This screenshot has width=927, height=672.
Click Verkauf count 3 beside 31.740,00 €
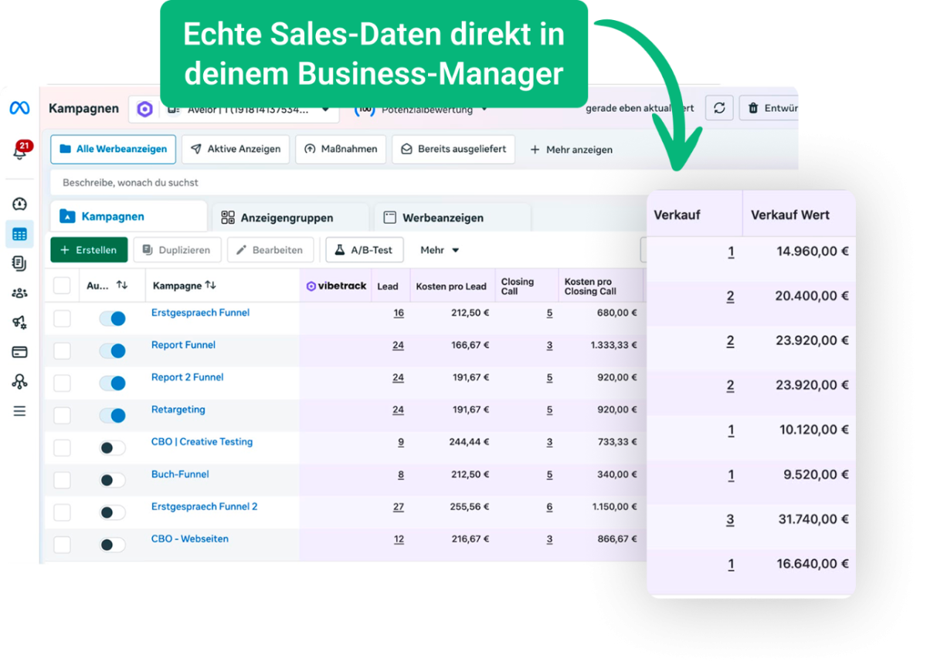point(730,519)
